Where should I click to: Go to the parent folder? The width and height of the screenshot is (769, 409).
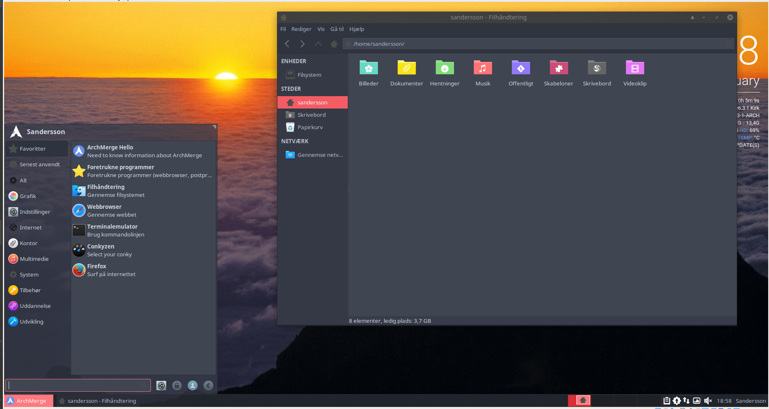[x=318, y=44]
